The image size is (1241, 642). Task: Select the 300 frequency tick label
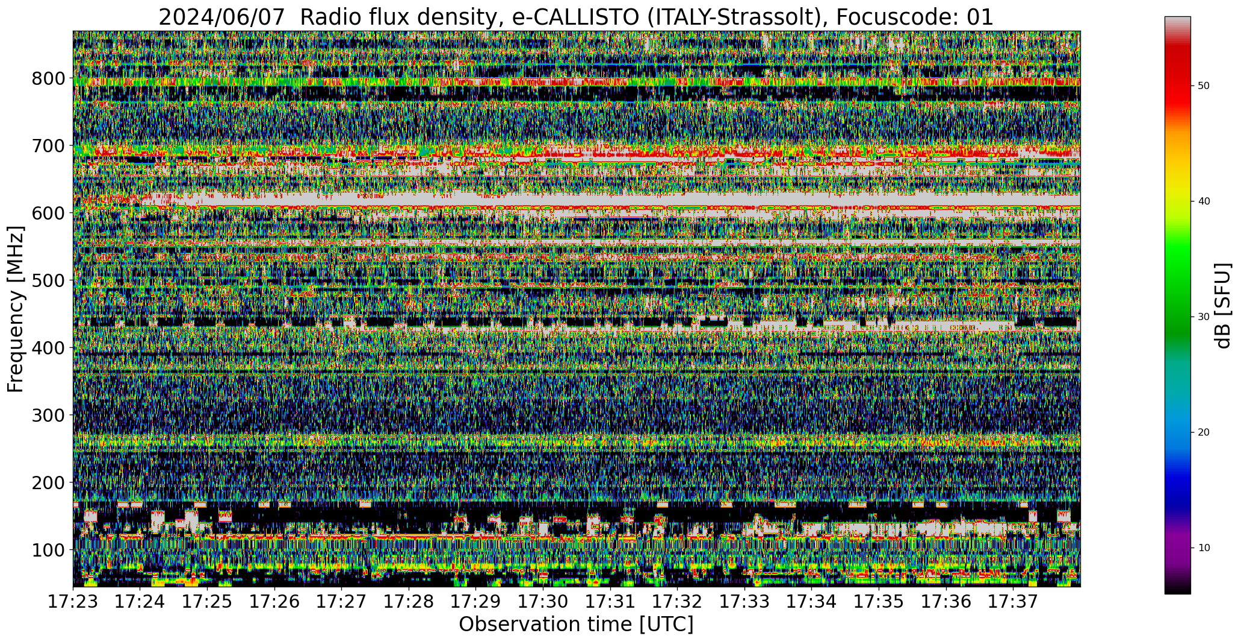[49, 416]
